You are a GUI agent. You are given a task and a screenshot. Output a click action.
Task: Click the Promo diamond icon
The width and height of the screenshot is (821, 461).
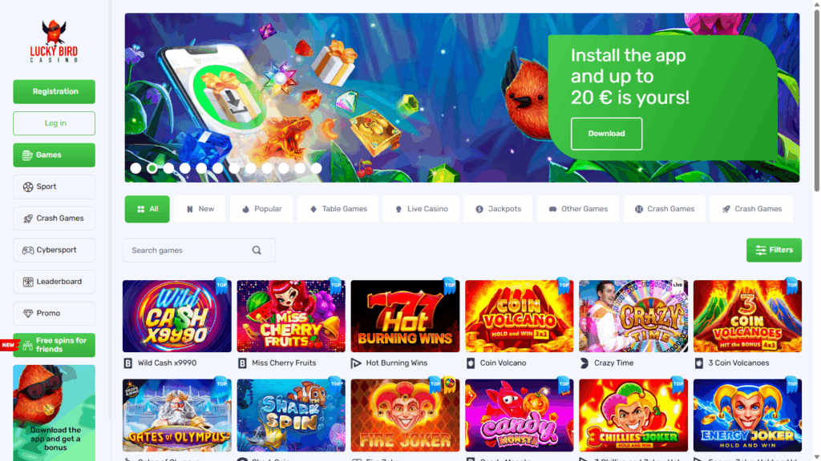tap(28, 313)
